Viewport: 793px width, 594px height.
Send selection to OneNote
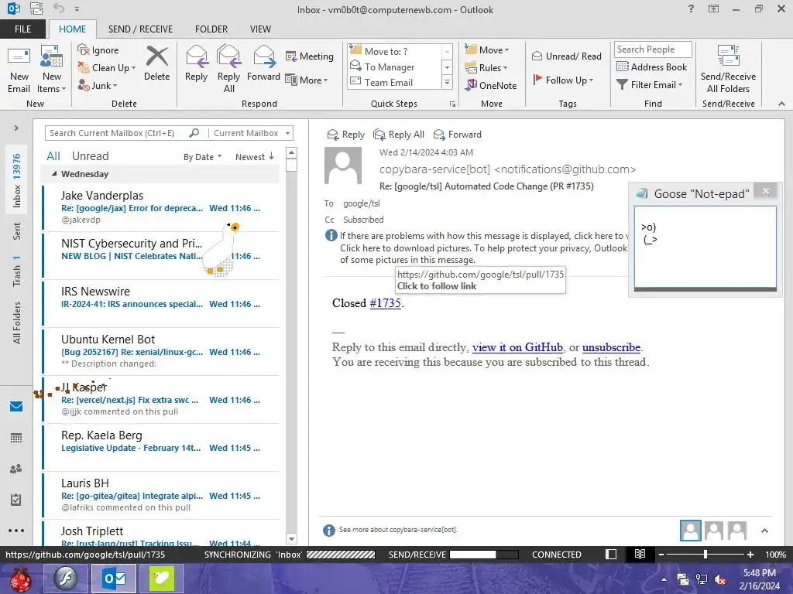pos(491,85)
